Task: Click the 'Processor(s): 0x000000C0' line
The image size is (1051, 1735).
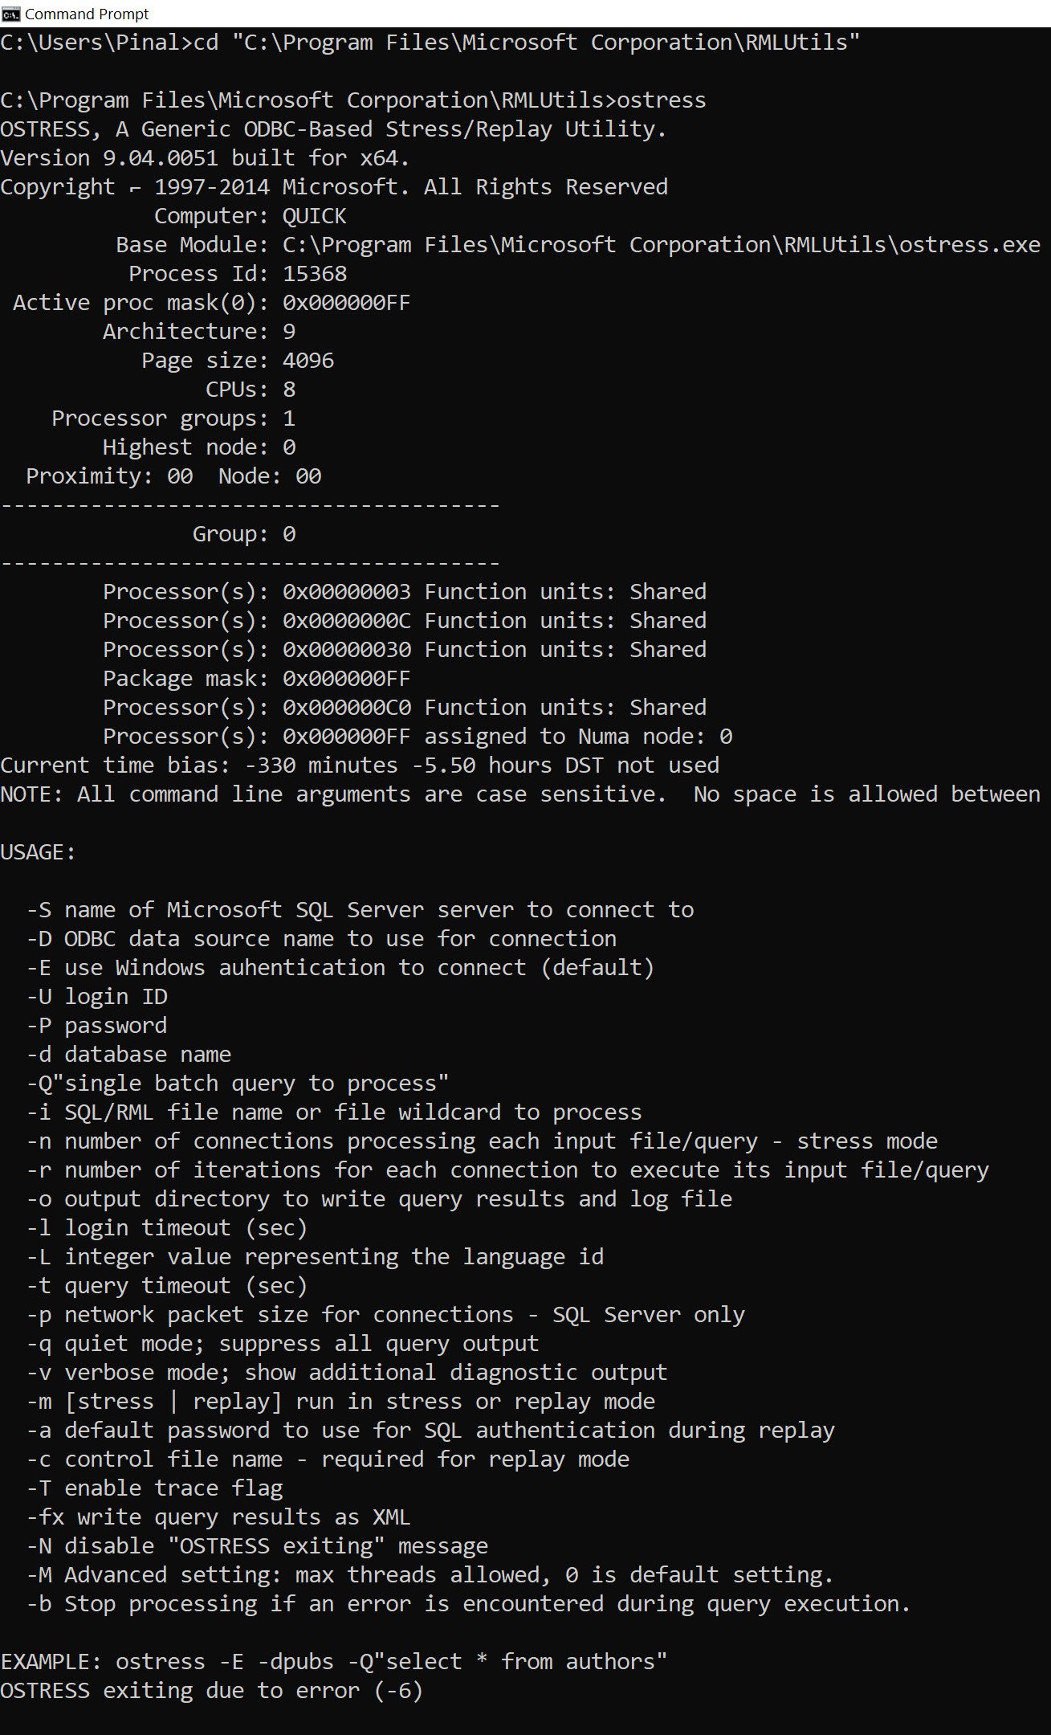Action: tap(405, 708)
